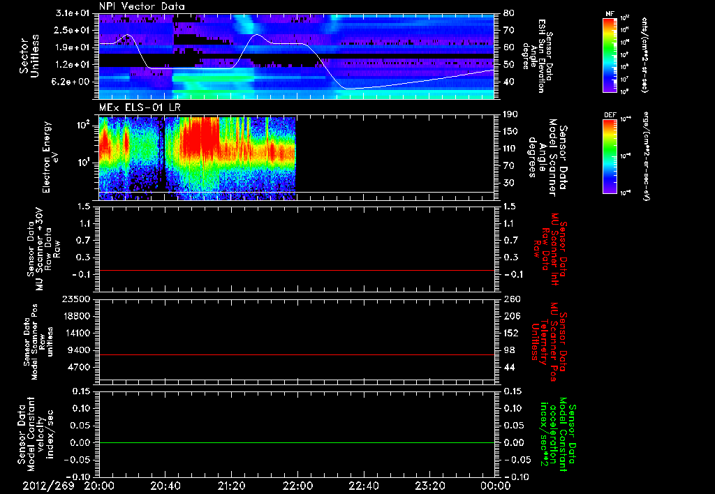Click the 'Sector Unitless' axis title

[x=29, y=56]
